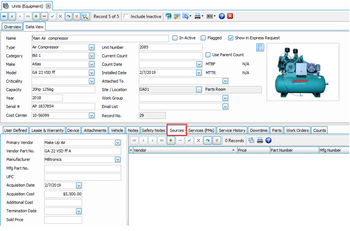350x231 pixels.
Task: Open the Category dropdown
Action: [x=91, y=56]
